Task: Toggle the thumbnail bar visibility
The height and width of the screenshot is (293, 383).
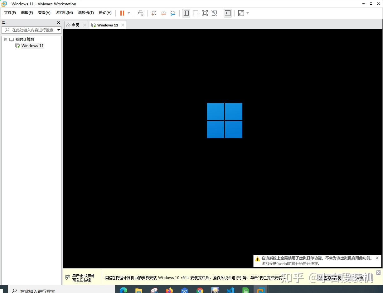Action: (x=195, y=13)
